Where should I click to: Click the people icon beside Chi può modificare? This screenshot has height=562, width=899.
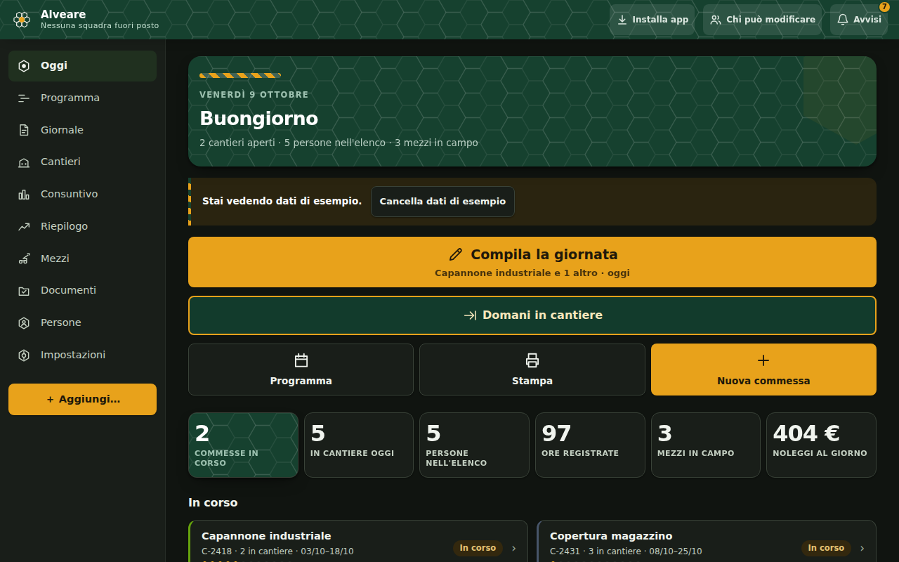(716, 20)
